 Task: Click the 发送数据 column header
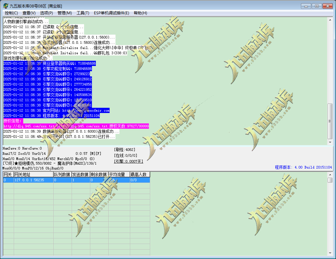pyautogui.click(x=81, y=174)
